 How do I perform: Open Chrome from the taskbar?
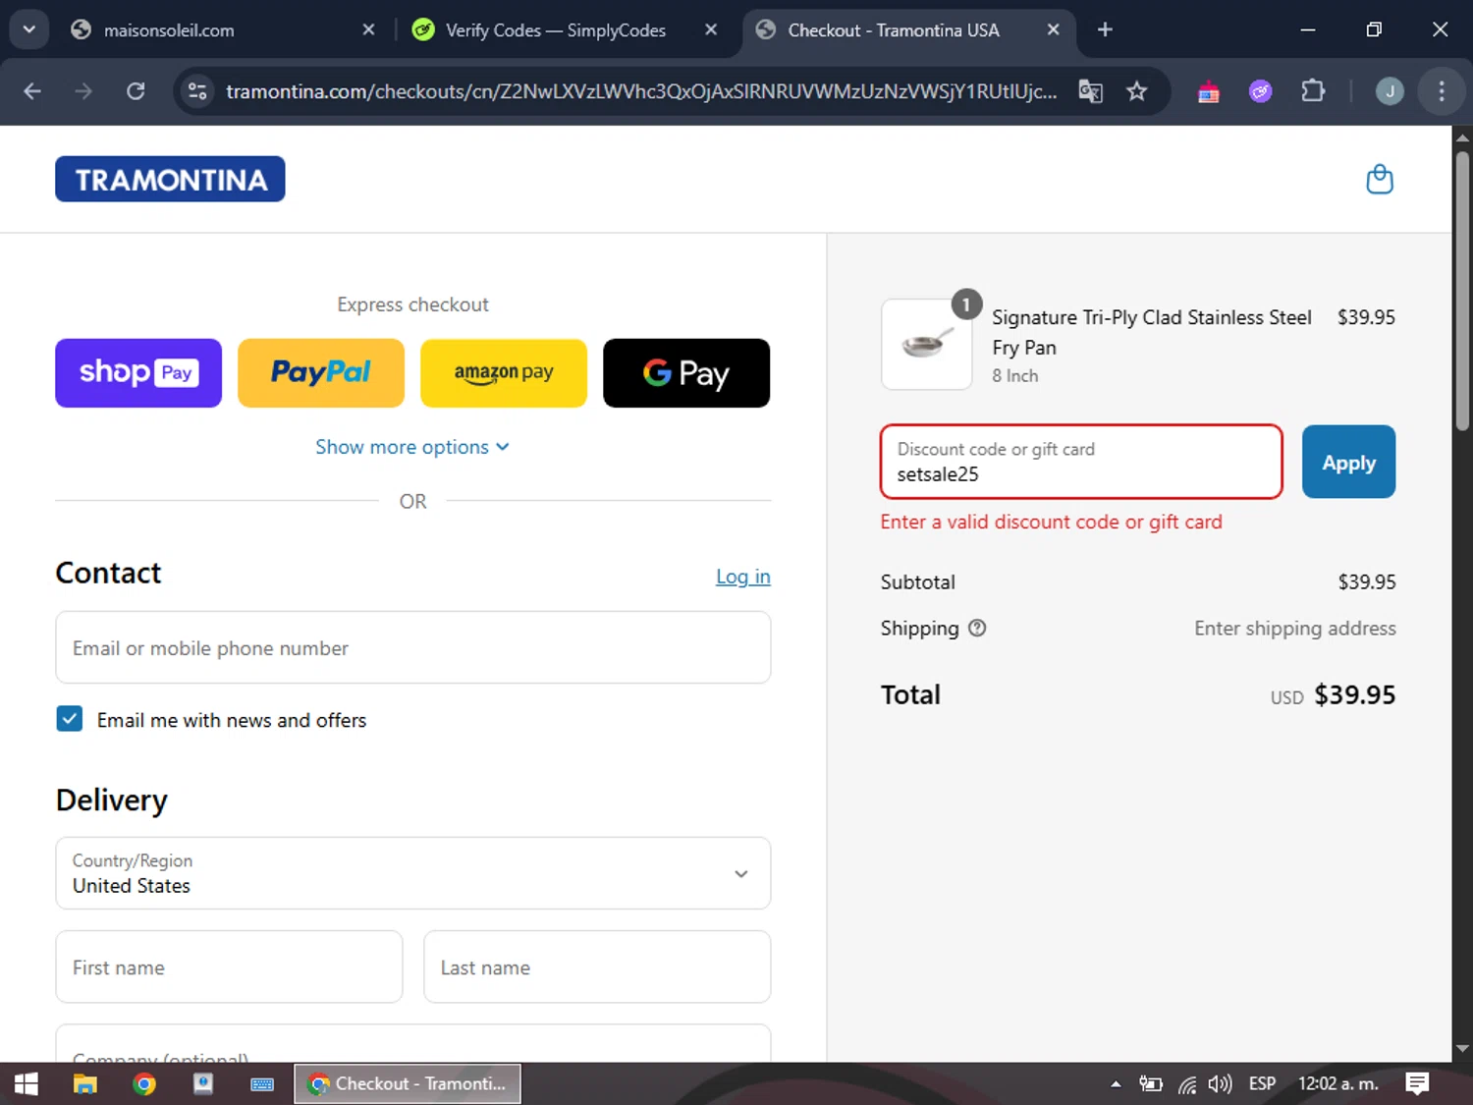(144, 1083)
